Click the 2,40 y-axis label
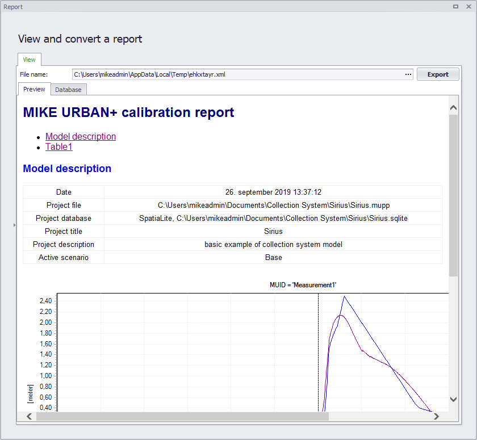 tap(45, 301)
